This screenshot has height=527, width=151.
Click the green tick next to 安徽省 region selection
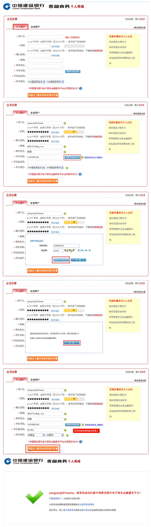tap(67, 435)
